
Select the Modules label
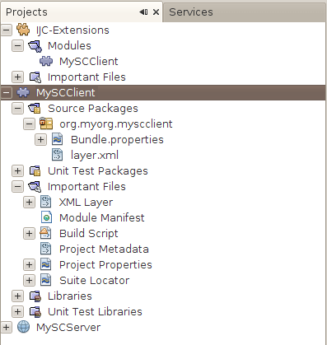coord(69,45)
